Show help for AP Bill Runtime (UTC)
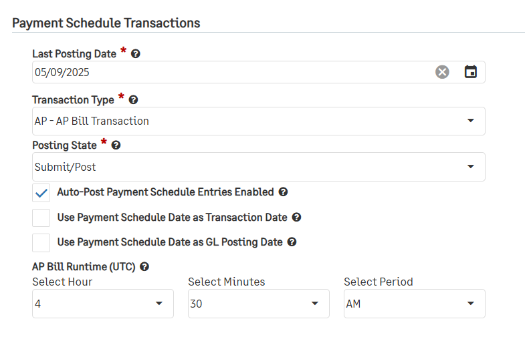The width and height of the screenshot is (525, 347). 144,267
